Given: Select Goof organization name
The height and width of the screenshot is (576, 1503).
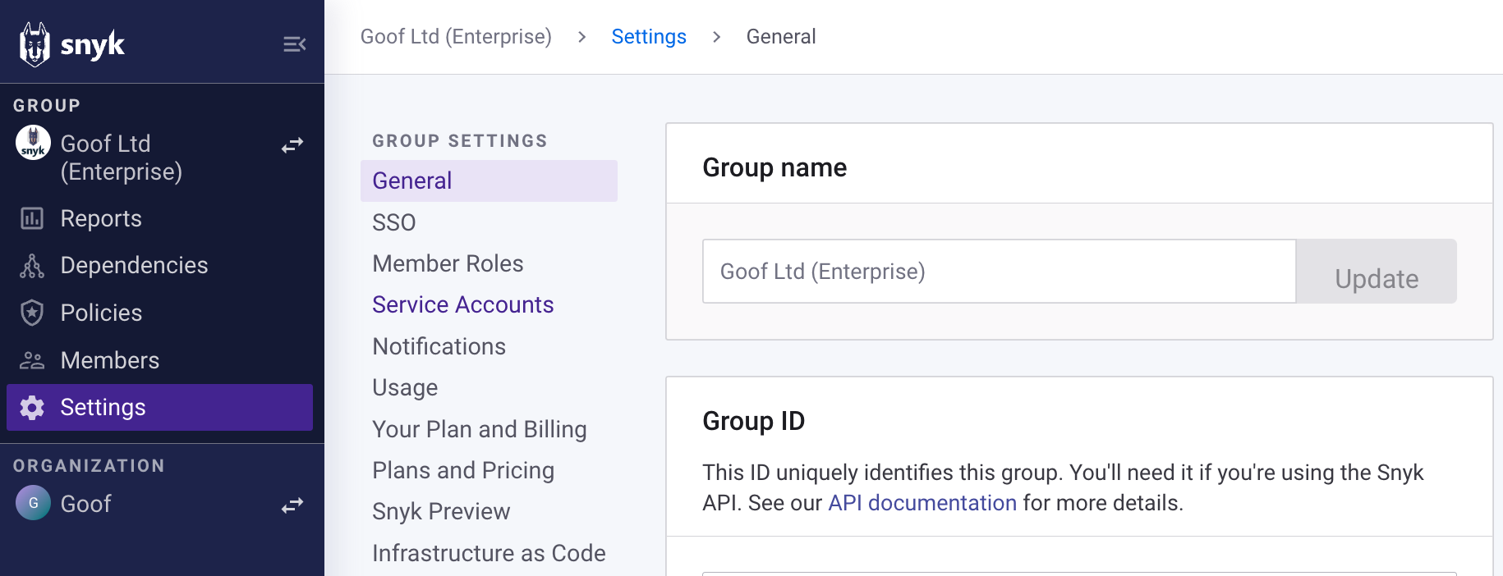Looking at the screenshot, I should 85,504.
